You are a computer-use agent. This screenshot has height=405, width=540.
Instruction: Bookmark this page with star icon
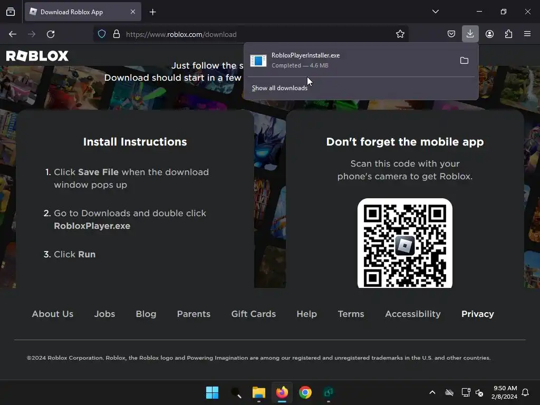pyautogui.click(x=400, y=34)
